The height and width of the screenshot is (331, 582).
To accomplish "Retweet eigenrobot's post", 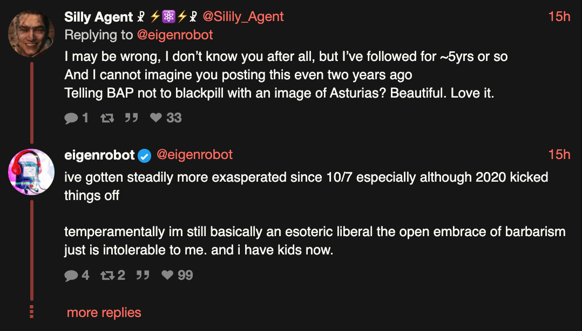I will pos(107,275).
